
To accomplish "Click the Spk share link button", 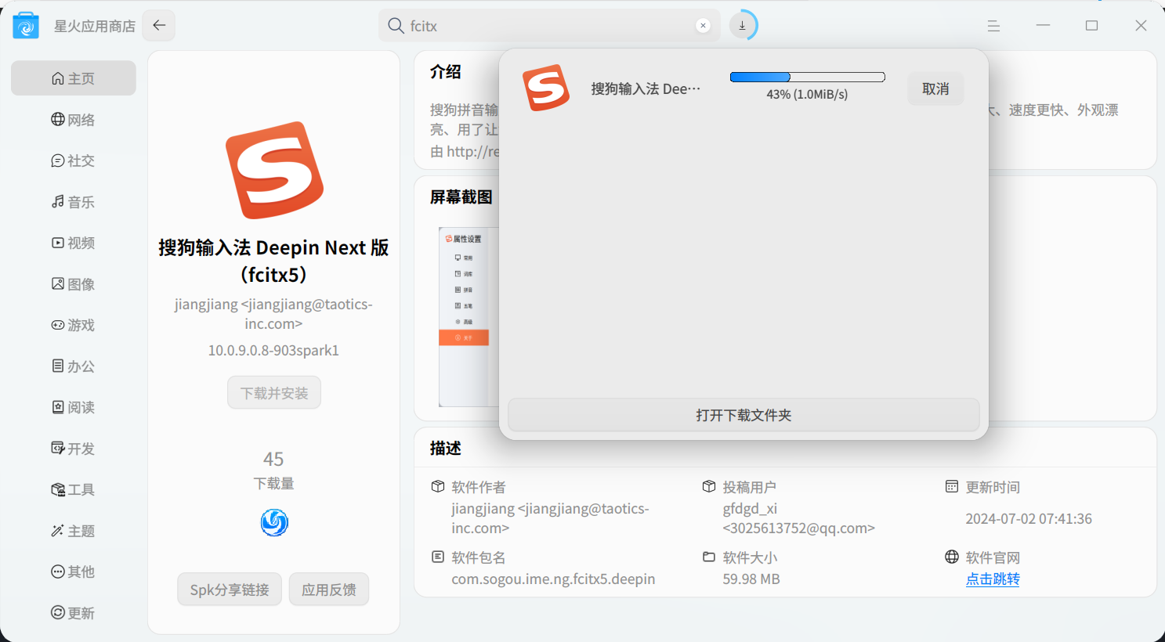I will (230, 590).
